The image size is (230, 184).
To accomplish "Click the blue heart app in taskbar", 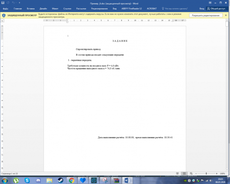I will coord(83,180).
